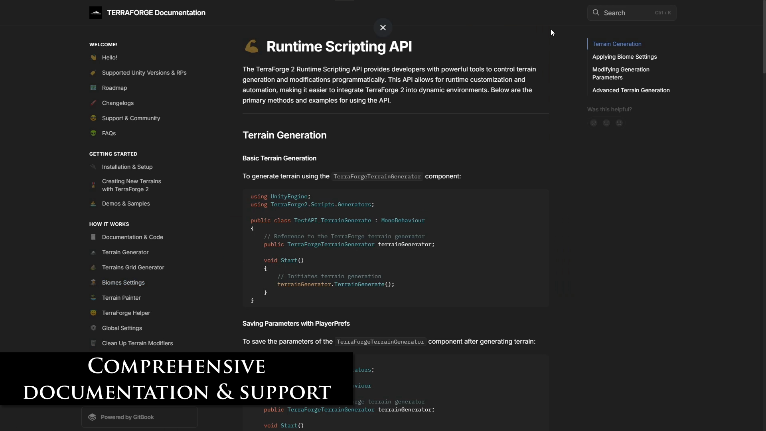Image resolution: width=766 pixels, height=431 pixels.
Task: Open Clean Up Terrain Modifiers page
Action: point(137,343)
